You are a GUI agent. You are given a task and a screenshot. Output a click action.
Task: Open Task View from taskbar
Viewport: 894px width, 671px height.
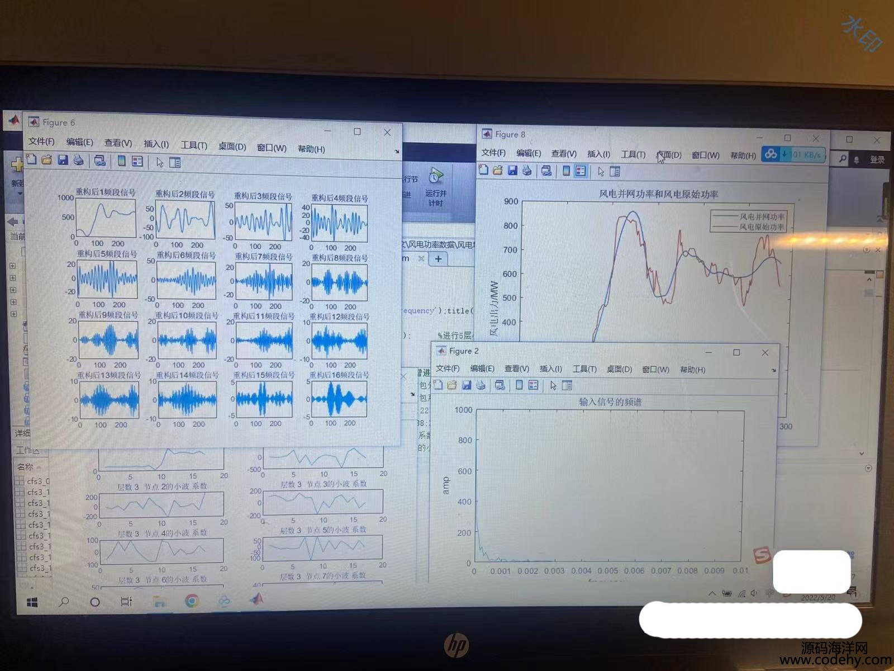126,602
